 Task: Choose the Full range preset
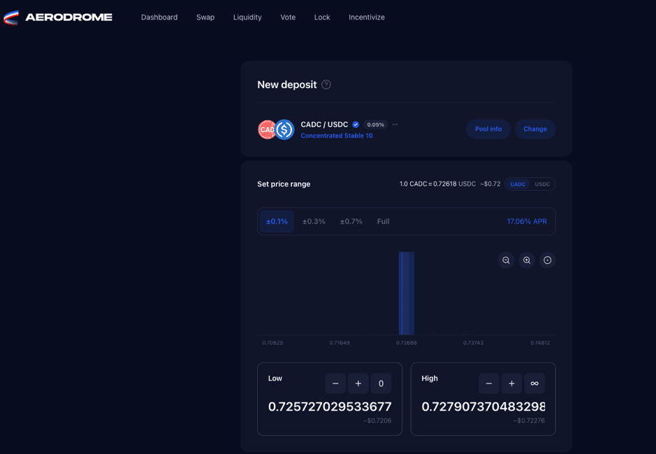pyautogui.click(x=384, y=221)
